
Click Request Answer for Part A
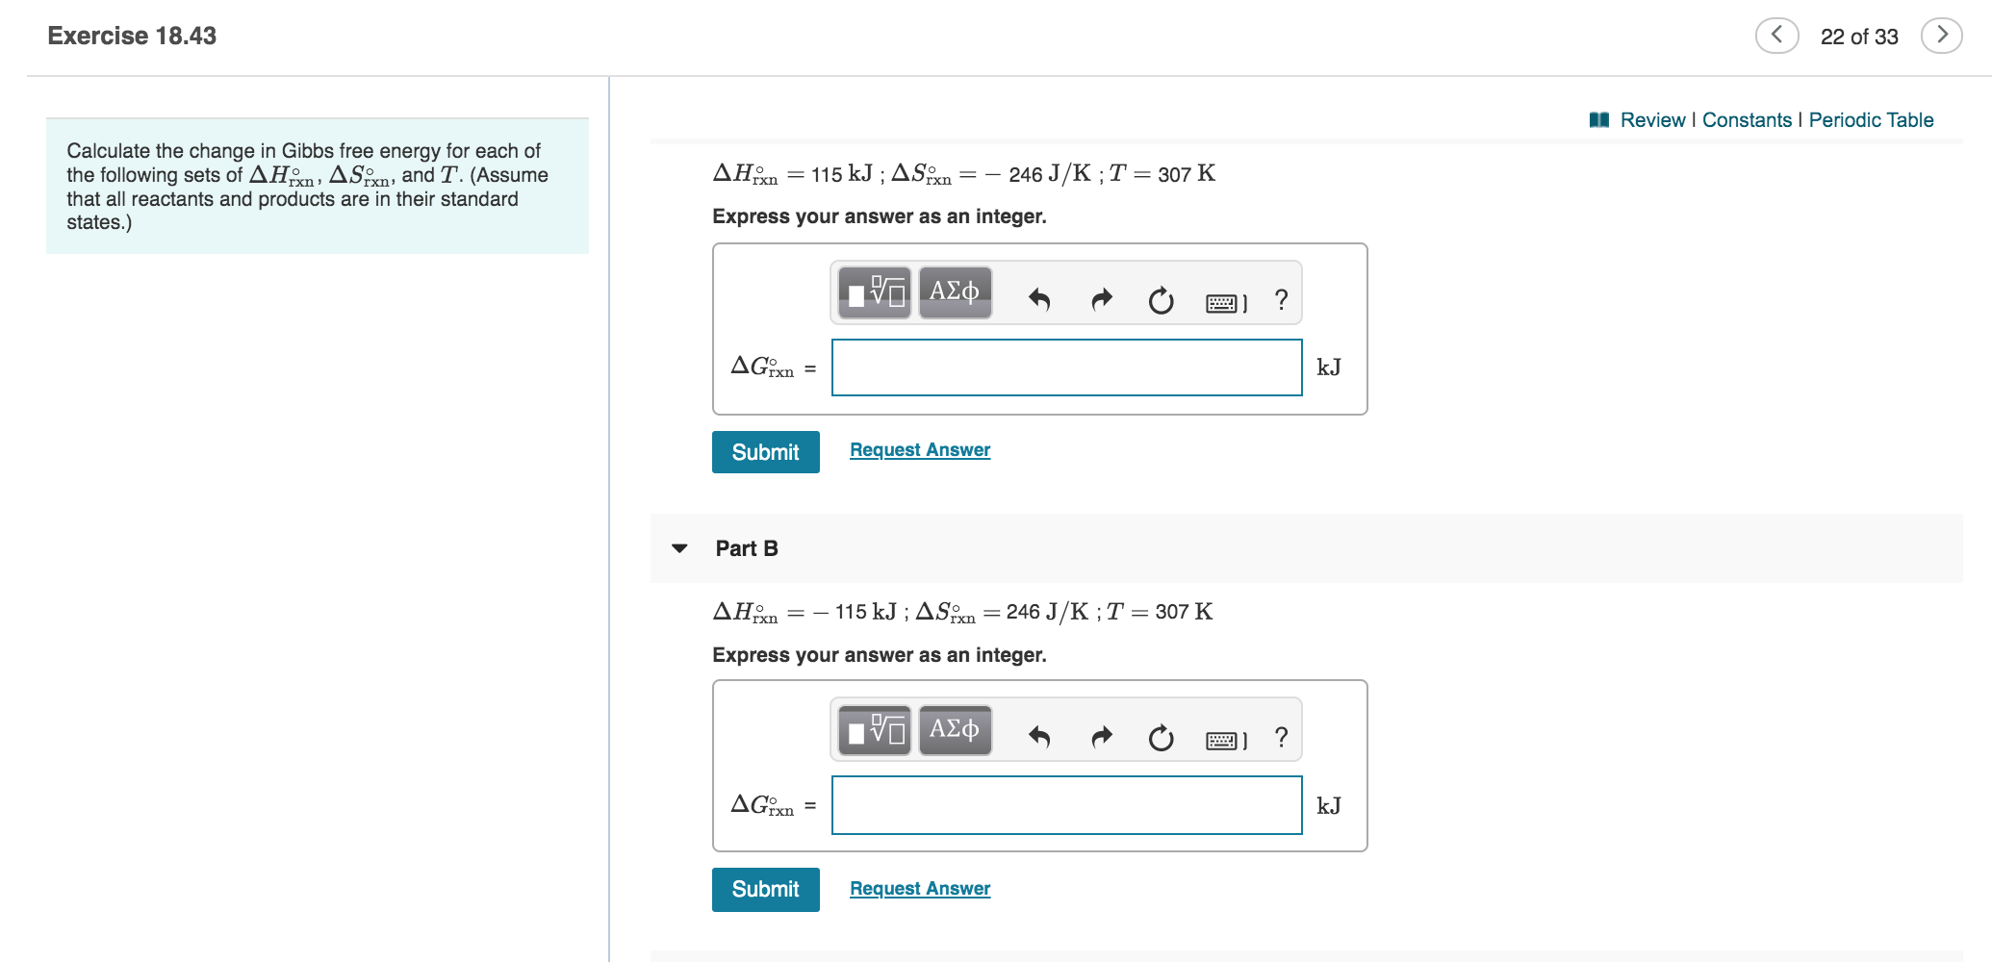click(919, 448)
